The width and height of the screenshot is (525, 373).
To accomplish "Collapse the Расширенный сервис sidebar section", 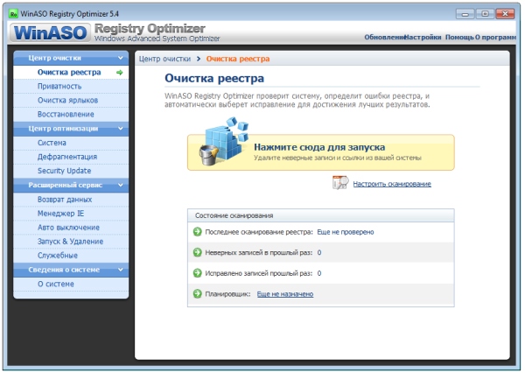I will tap(121, 186).
